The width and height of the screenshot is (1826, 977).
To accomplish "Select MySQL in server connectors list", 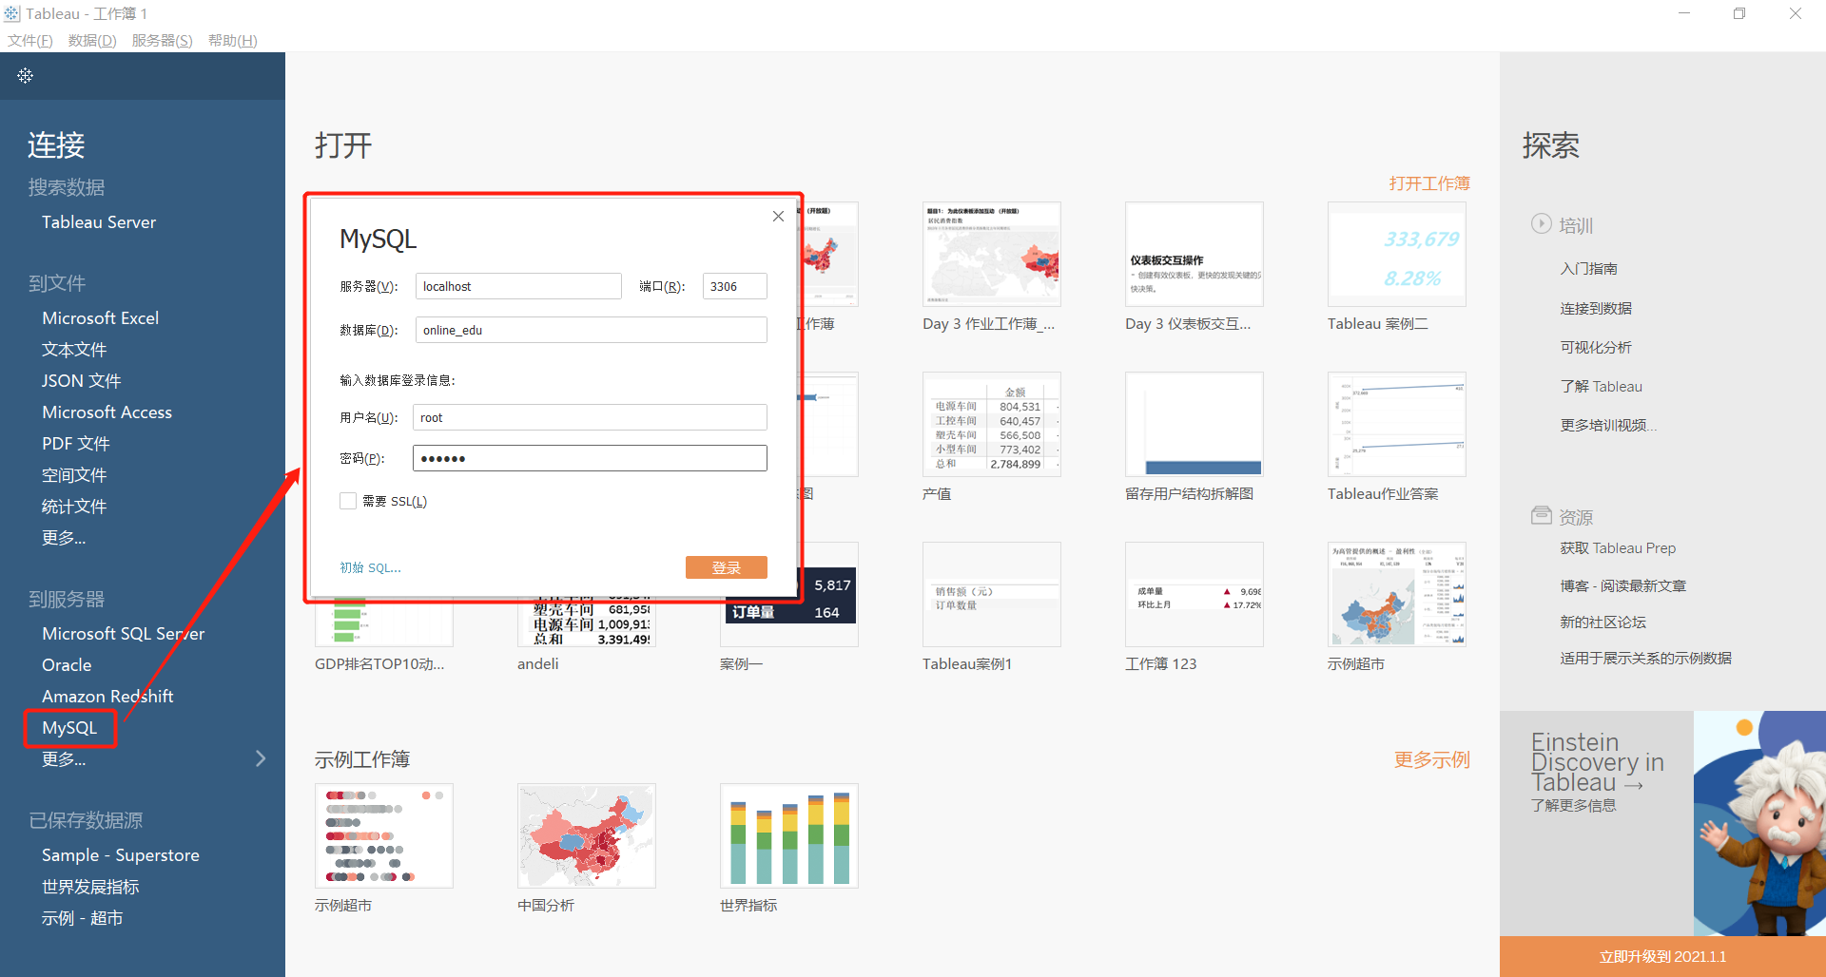I will tap(69, 728).
